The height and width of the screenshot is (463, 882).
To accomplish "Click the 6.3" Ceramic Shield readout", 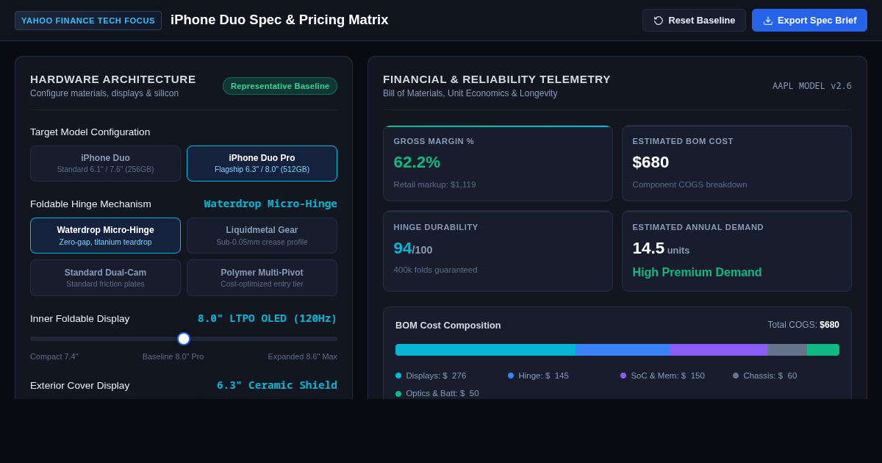I will tap(277, 385).
